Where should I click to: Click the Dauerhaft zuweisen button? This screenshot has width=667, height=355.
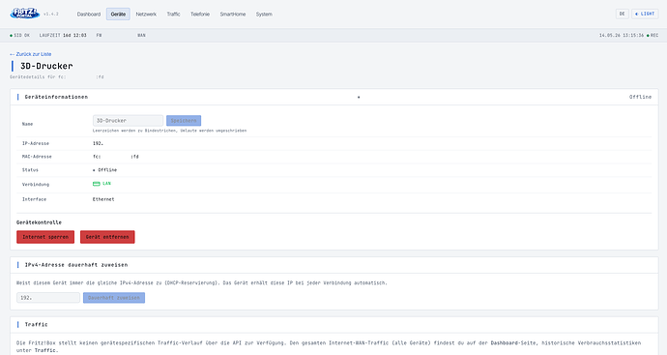(114, 298)
